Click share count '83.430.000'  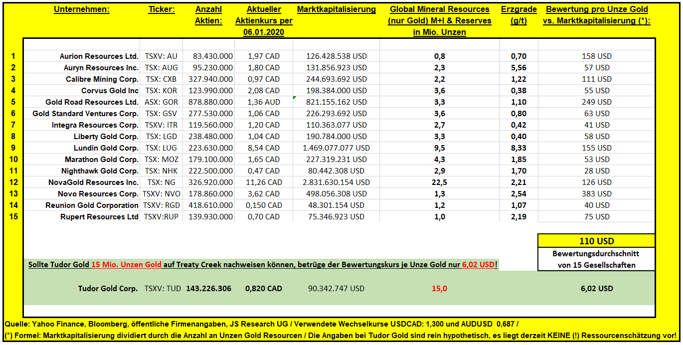212,56
